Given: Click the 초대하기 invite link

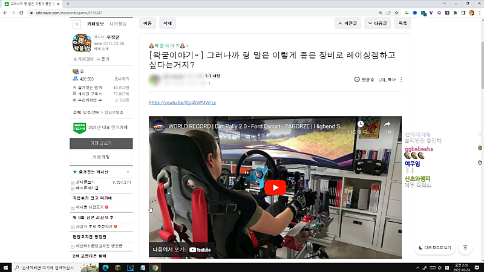Looking at the screenshot, I should coord(122,79).
